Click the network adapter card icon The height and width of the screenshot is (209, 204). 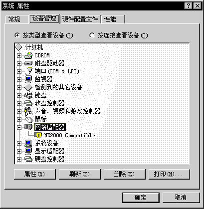click(28, 127)
